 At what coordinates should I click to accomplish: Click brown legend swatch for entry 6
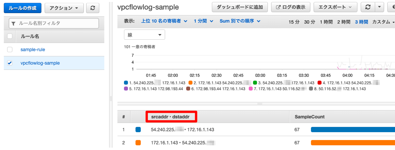[x=188, y=88]
